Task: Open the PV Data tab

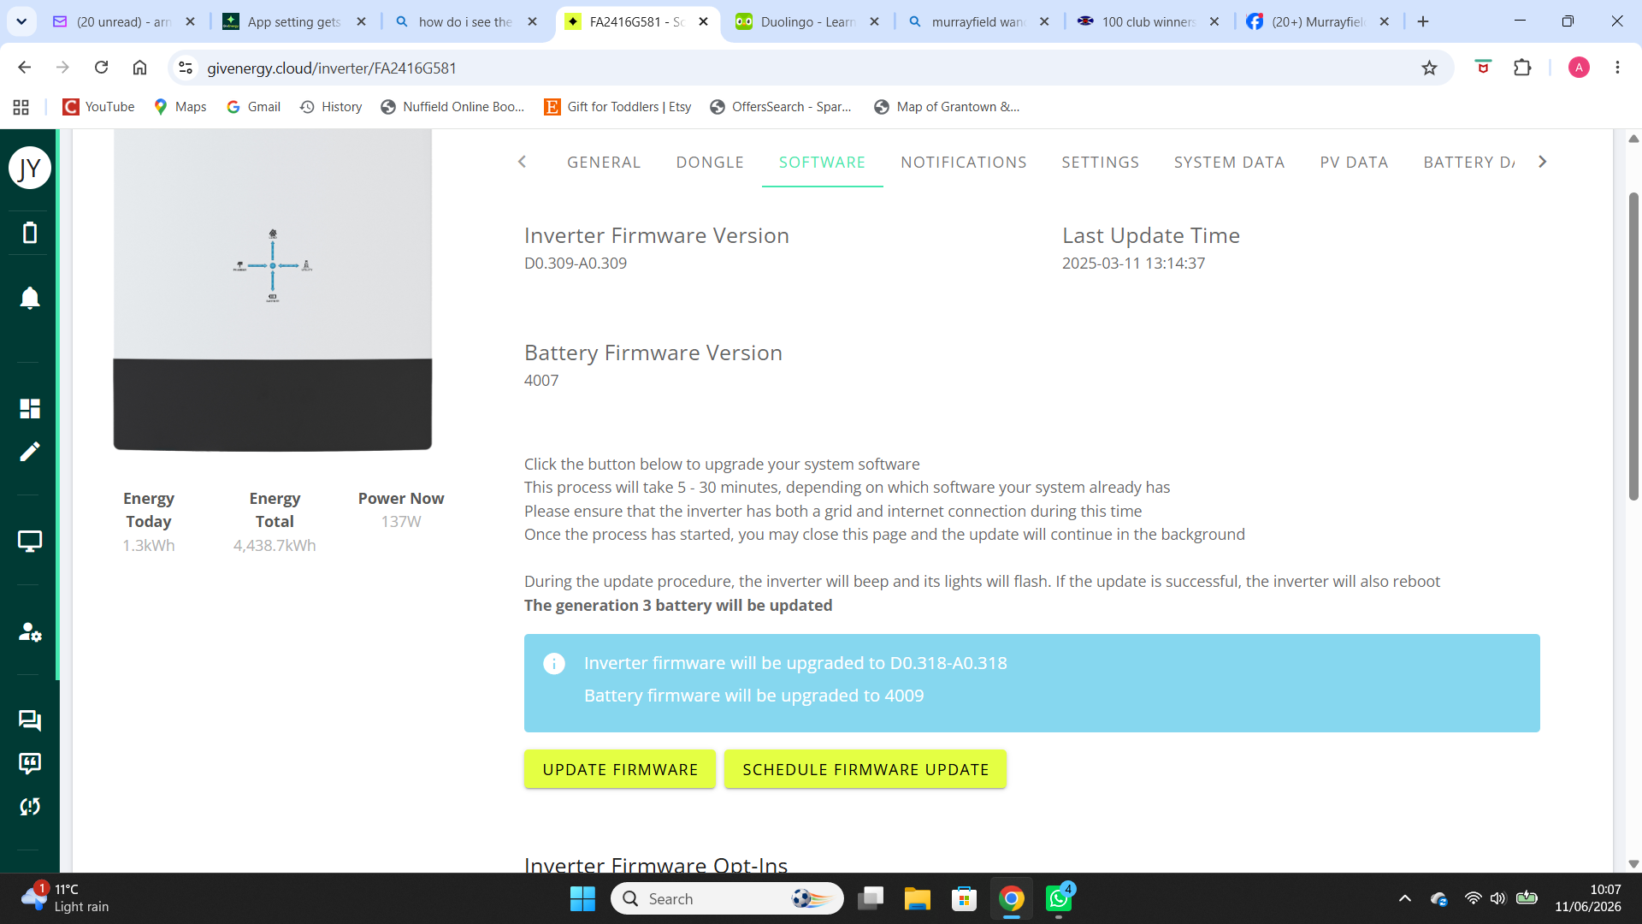Action: coord(1354,163)
